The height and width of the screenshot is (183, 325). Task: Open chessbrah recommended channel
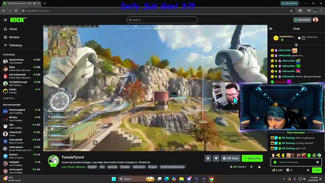click(22, 134)
